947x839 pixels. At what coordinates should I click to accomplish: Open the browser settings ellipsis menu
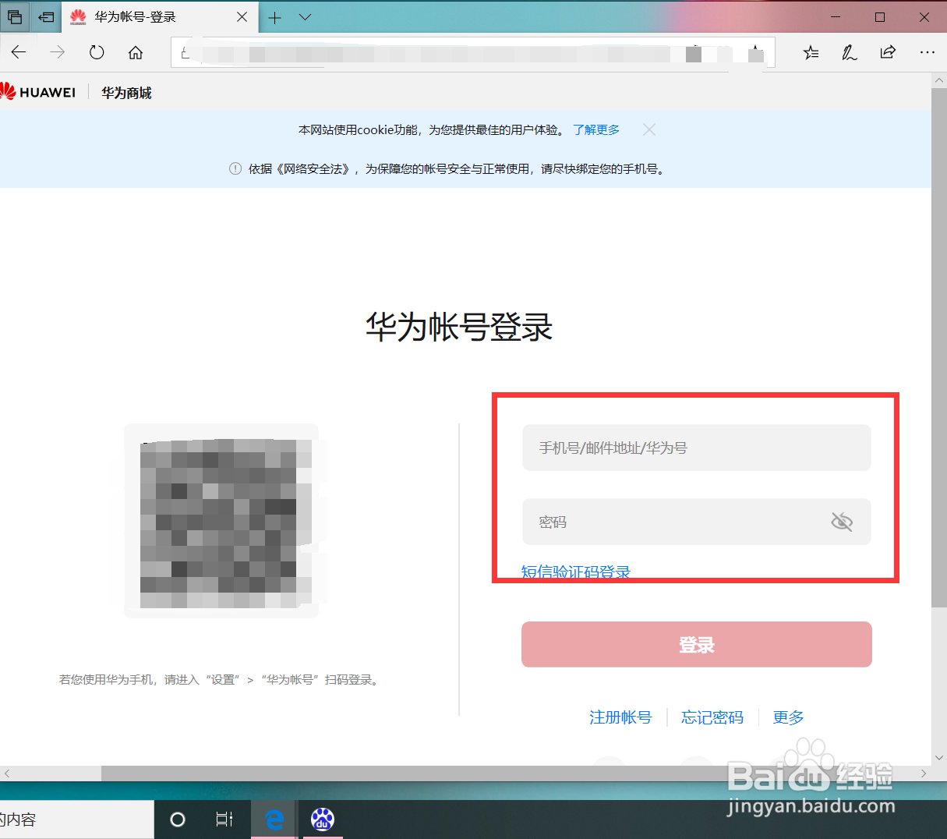(927, 52)
